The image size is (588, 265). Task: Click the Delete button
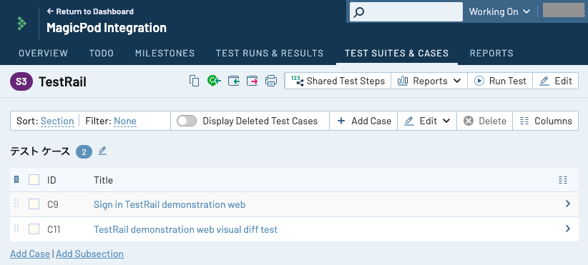coord(484,121)
